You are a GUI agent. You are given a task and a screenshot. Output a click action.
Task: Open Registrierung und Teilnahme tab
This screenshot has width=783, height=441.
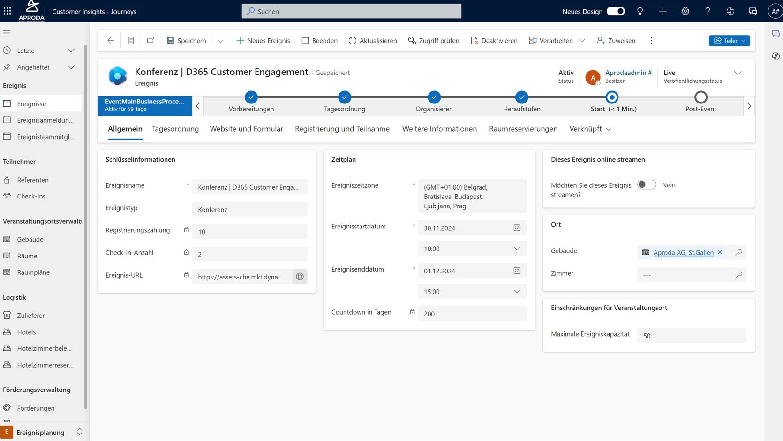(342, 129)
